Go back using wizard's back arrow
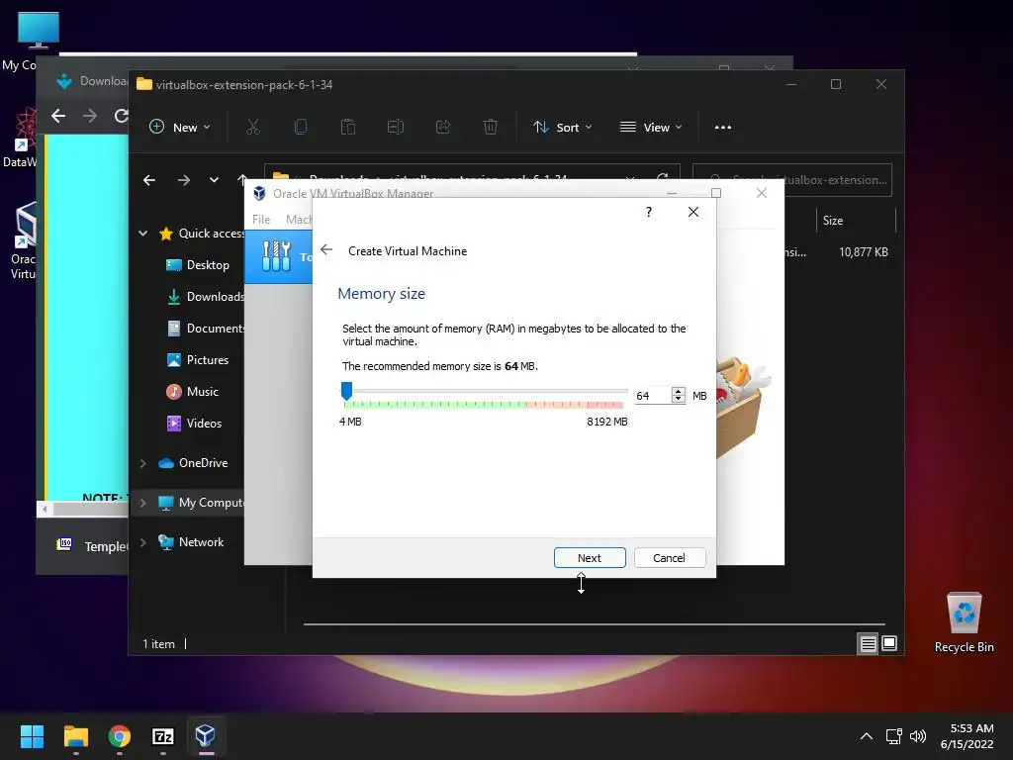Image resolution: width=1013 pixels, height=760 pixels. pos(326,250)
